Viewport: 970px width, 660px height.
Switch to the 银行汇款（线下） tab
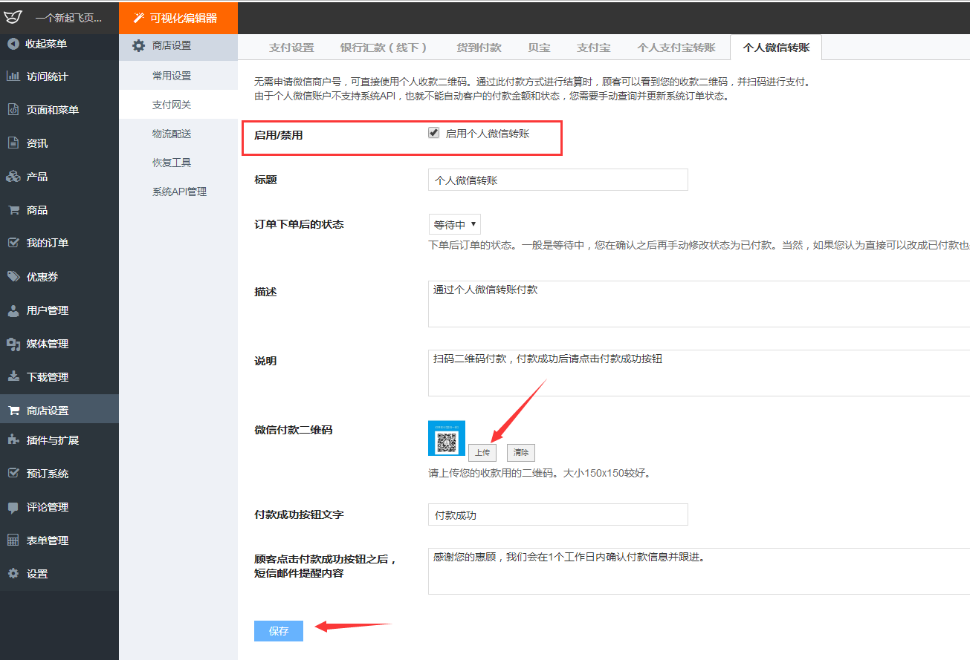tap(384, 48)
